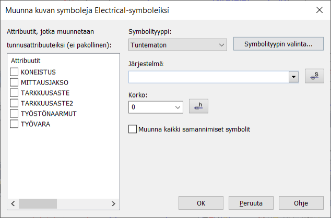Click the attribute list horizontal scrollbar thumb
This screenshot has height=218, width=331.
(34, 203)
